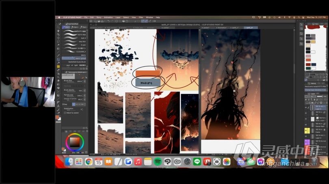Open the Animation menu
The image size is (329, 184).
point(108,17)
